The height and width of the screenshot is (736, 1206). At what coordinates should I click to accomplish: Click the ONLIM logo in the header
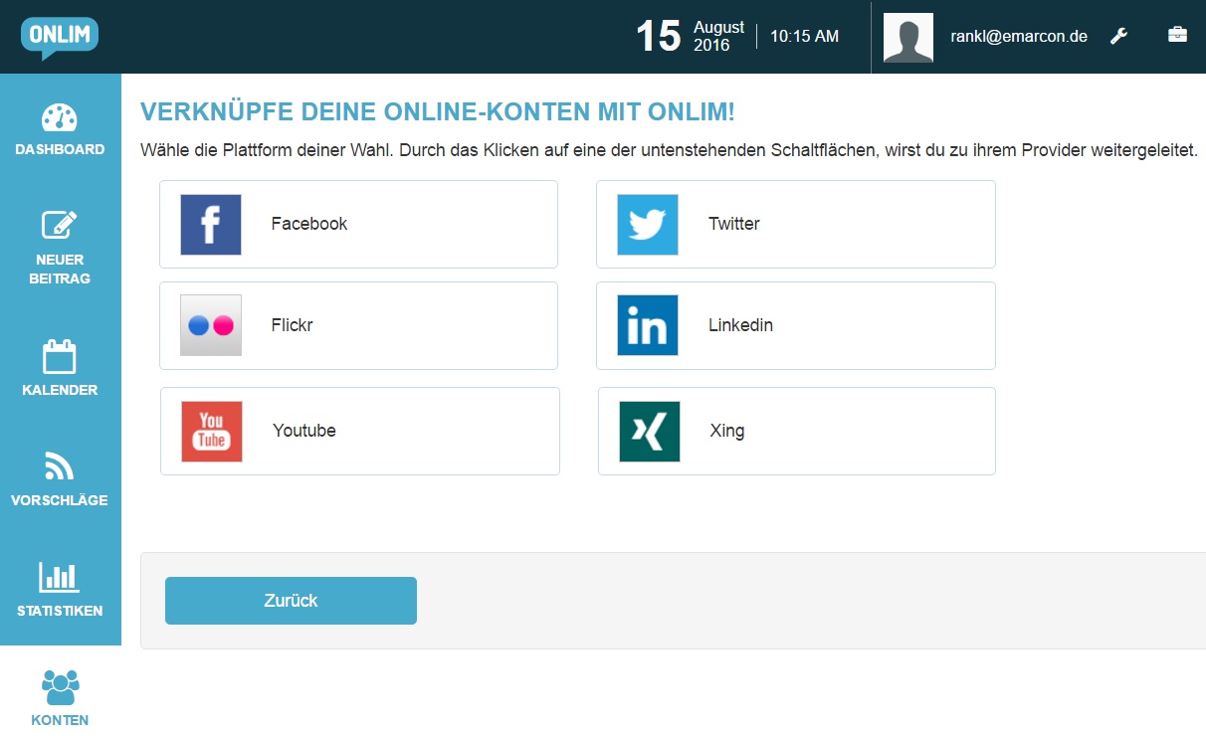click(60, 37)
